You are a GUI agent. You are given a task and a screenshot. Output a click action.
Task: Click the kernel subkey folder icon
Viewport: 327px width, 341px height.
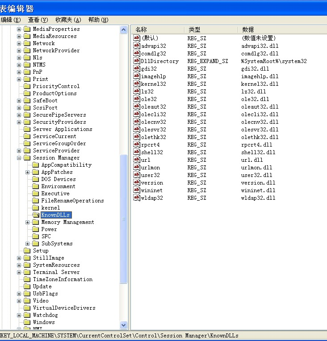[35, 208]
